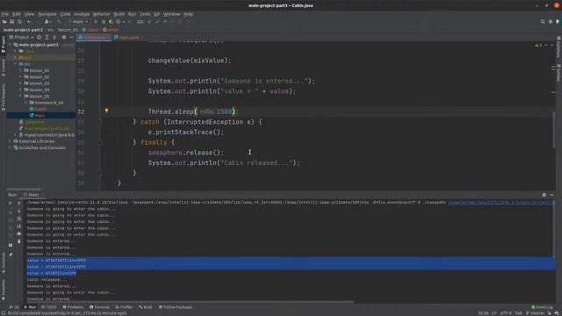Click the classpath hyperlink in console output

501,203
